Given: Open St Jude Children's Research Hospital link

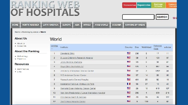Looking at the screenshot, I should [x=77, y=58].
